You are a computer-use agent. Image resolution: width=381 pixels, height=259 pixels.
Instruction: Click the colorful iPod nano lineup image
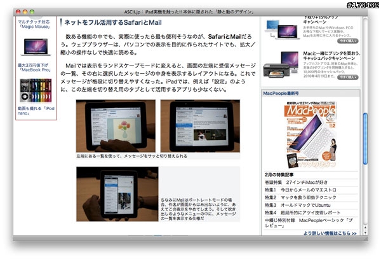tap(36, 90)
